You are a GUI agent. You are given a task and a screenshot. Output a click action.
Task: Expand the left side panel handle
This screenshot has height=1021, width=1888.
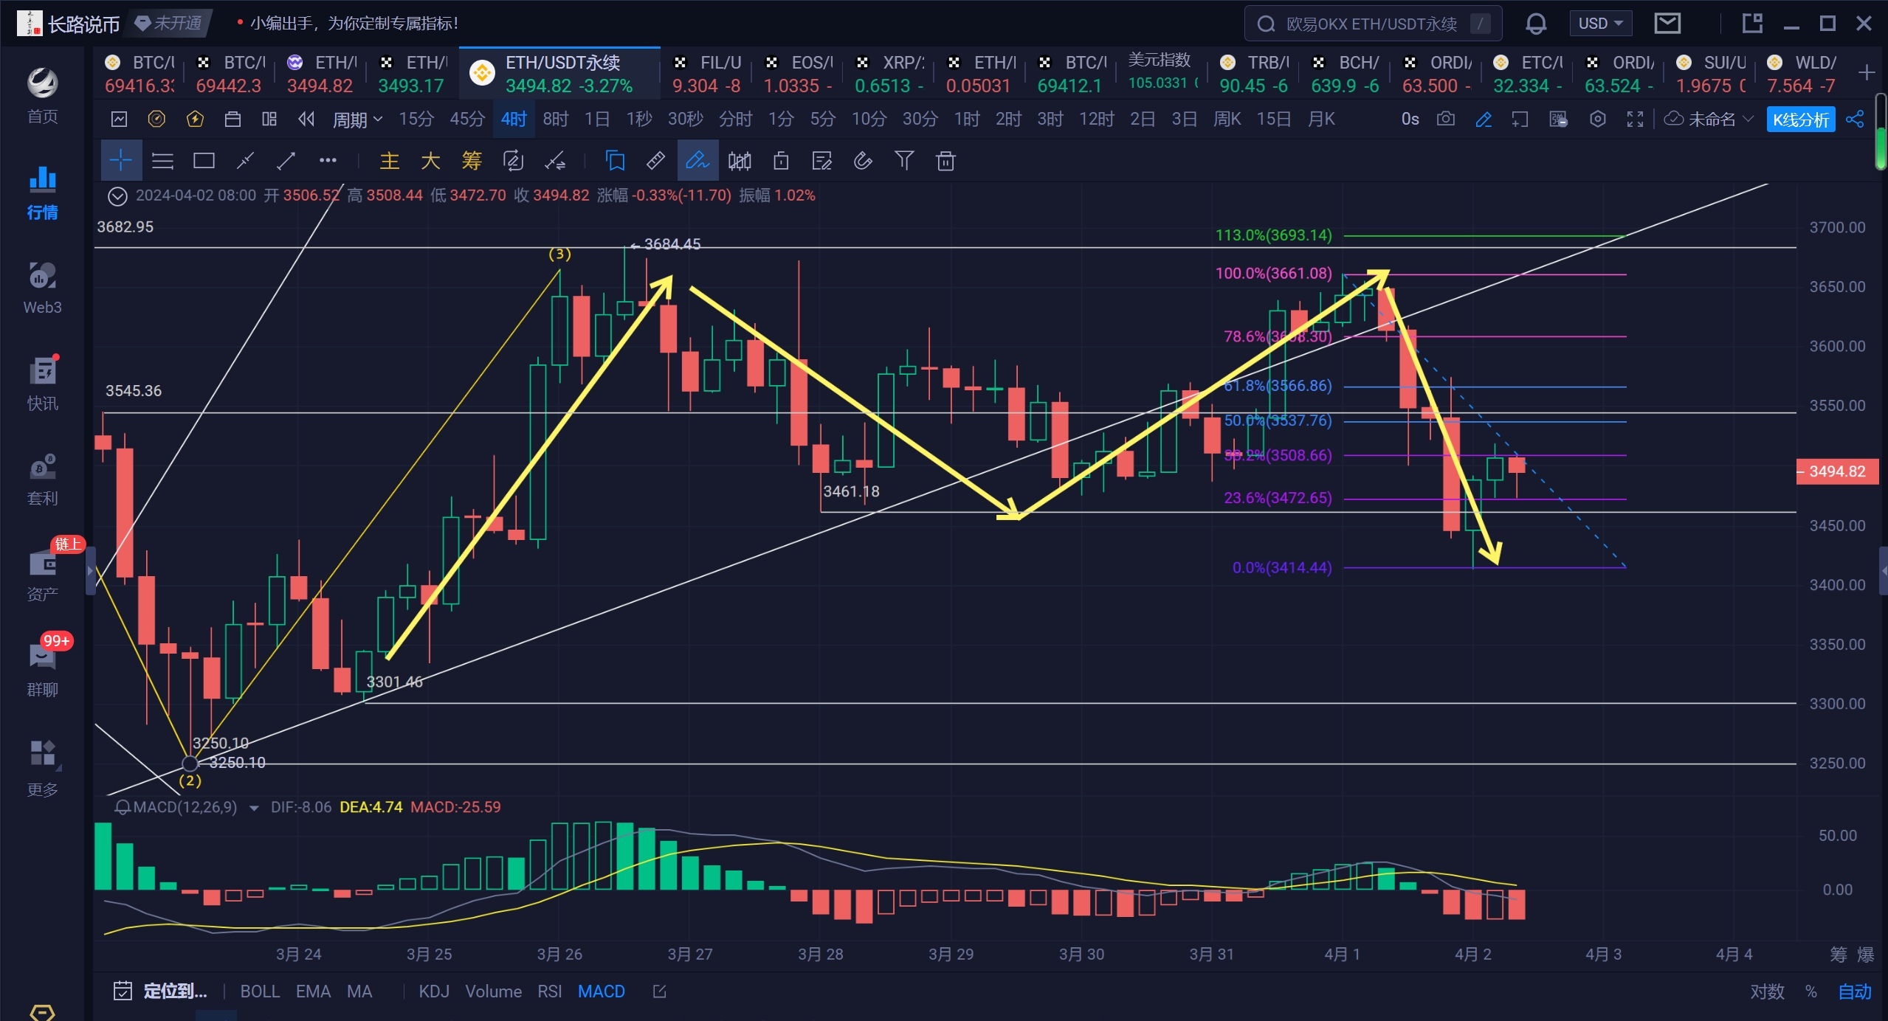[x=91, y=572]
